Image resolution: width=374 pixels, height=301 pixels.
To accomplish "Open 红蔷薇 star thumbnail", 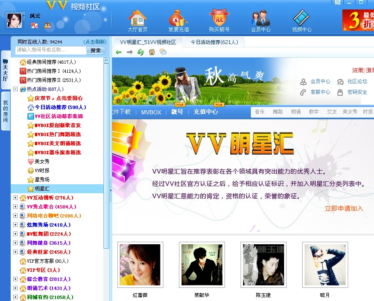I will pyautogui.click(x=140, y=265).
